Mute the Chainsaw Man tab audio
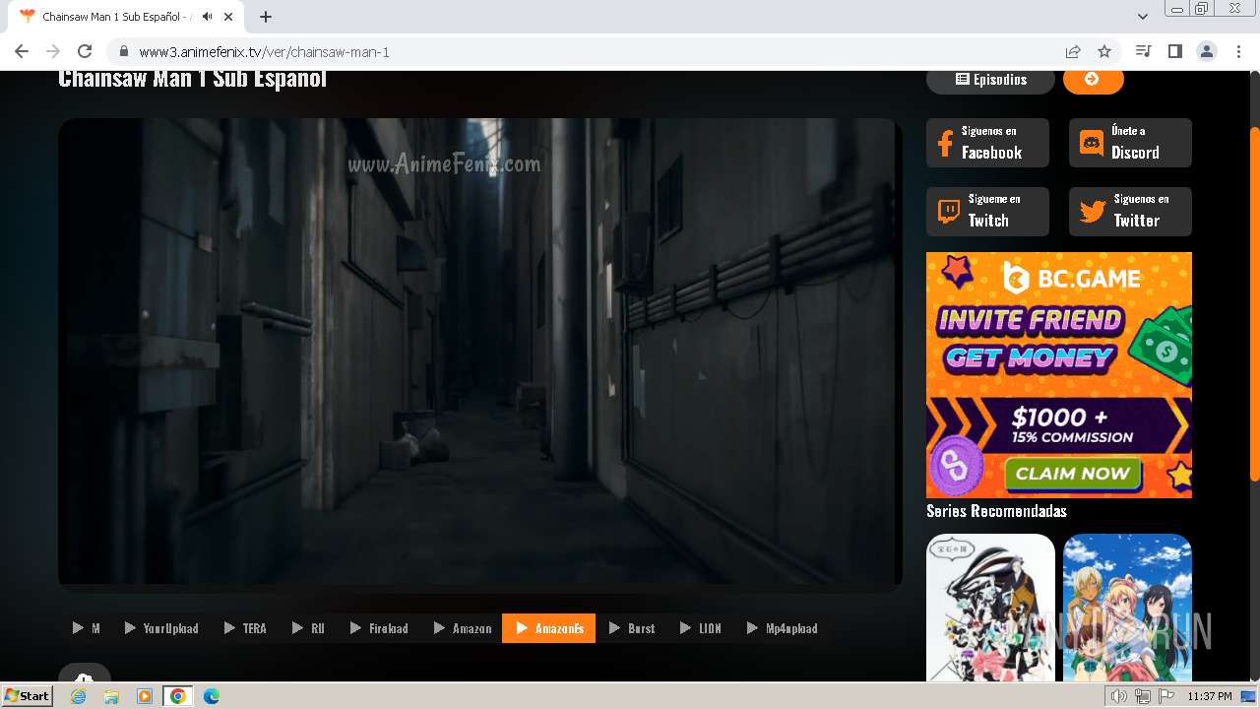The width and height of the screenshot is (1260, 709). (207, 17)
